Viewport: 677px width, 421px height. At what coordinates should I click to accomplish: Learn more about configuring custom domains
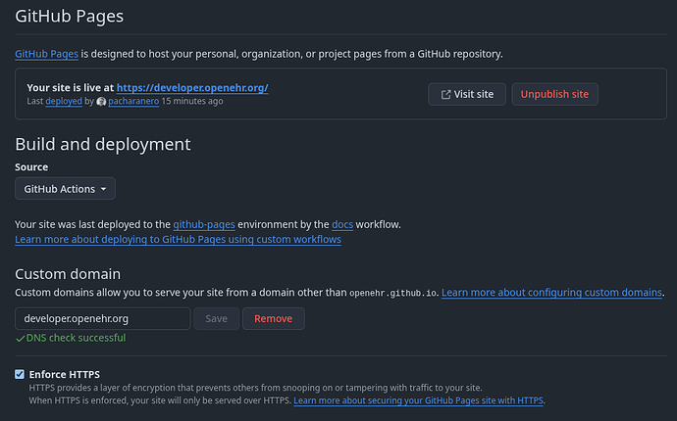click(551, 293)
